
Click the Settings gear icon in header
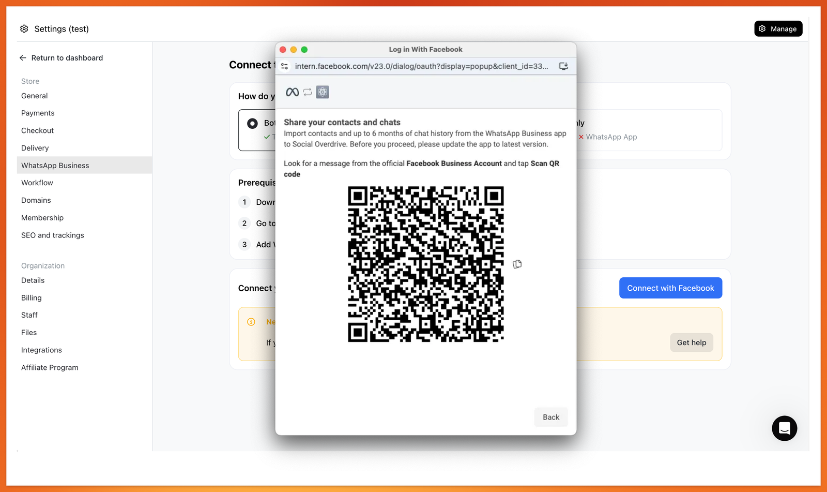(24, 29)
